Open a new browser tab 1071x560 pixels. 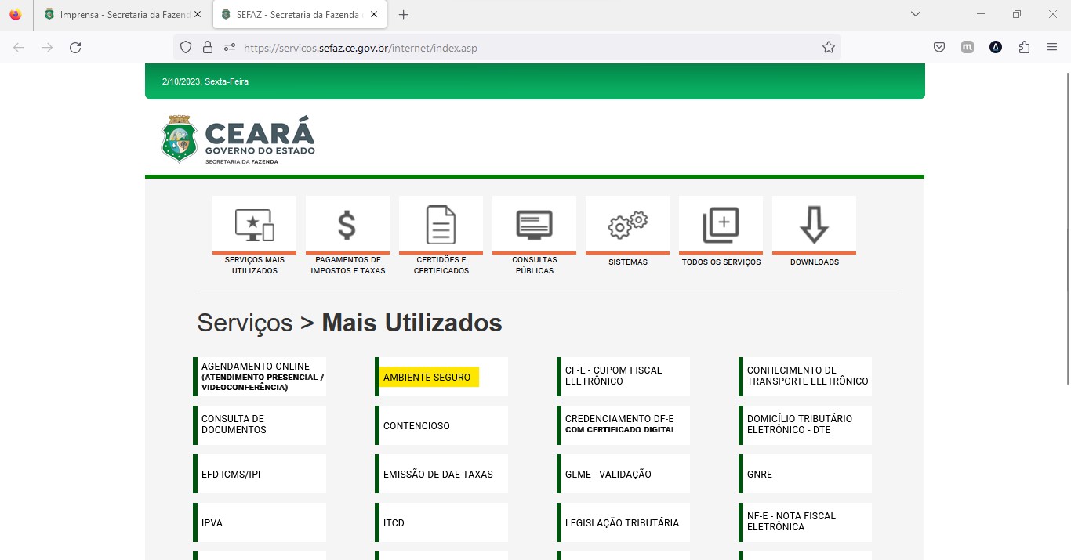click(403, 15)
